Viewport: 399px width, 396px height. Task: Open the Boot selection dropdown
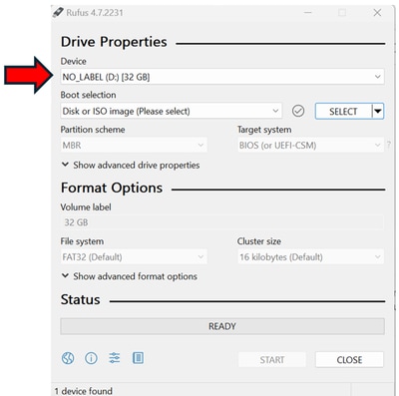click(x=171, y=111)
